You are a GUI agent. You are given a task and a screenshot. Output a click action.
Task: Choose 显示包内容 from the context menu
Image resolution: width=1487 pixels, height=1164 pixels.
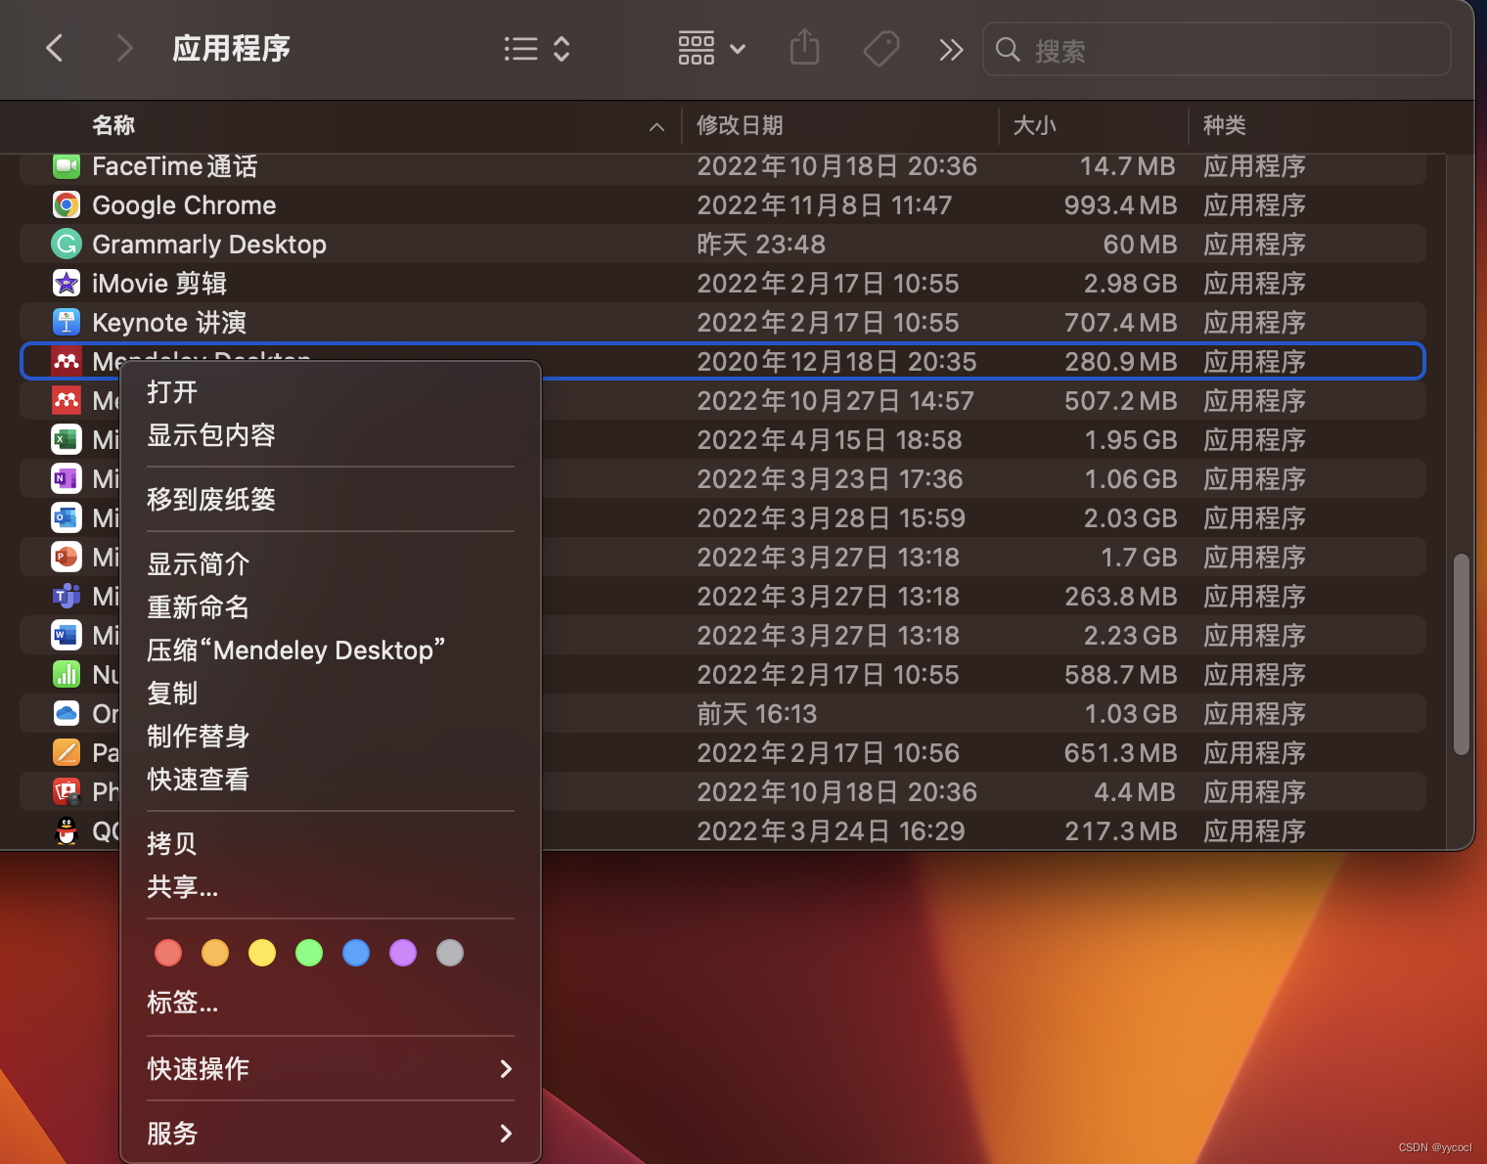coord(331,435)
